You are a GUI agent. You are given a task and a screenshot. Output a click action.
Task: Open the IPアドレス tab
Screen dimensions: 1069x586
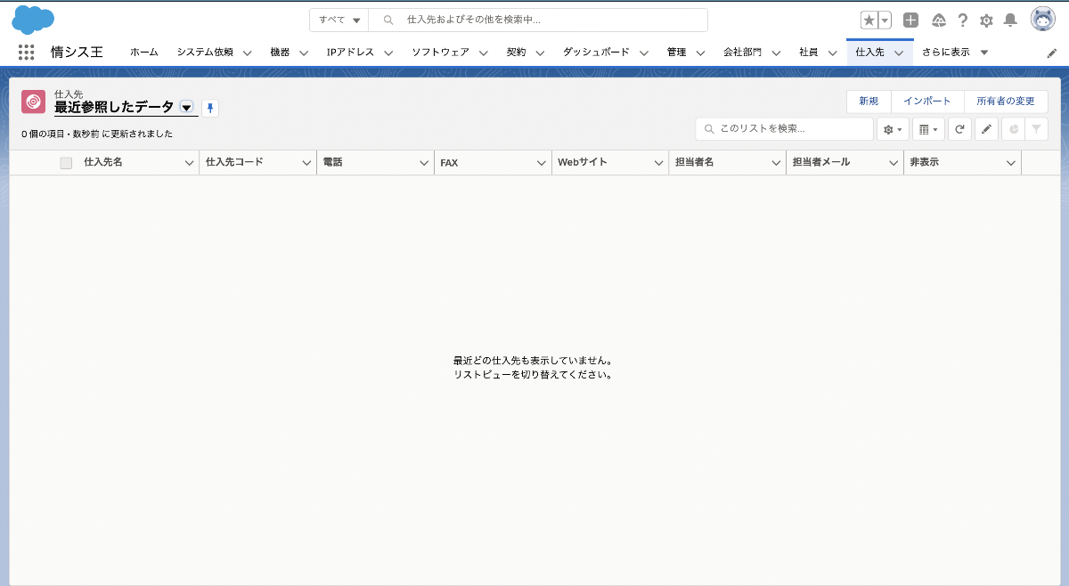pyautogui.click(x=350, y=53)
